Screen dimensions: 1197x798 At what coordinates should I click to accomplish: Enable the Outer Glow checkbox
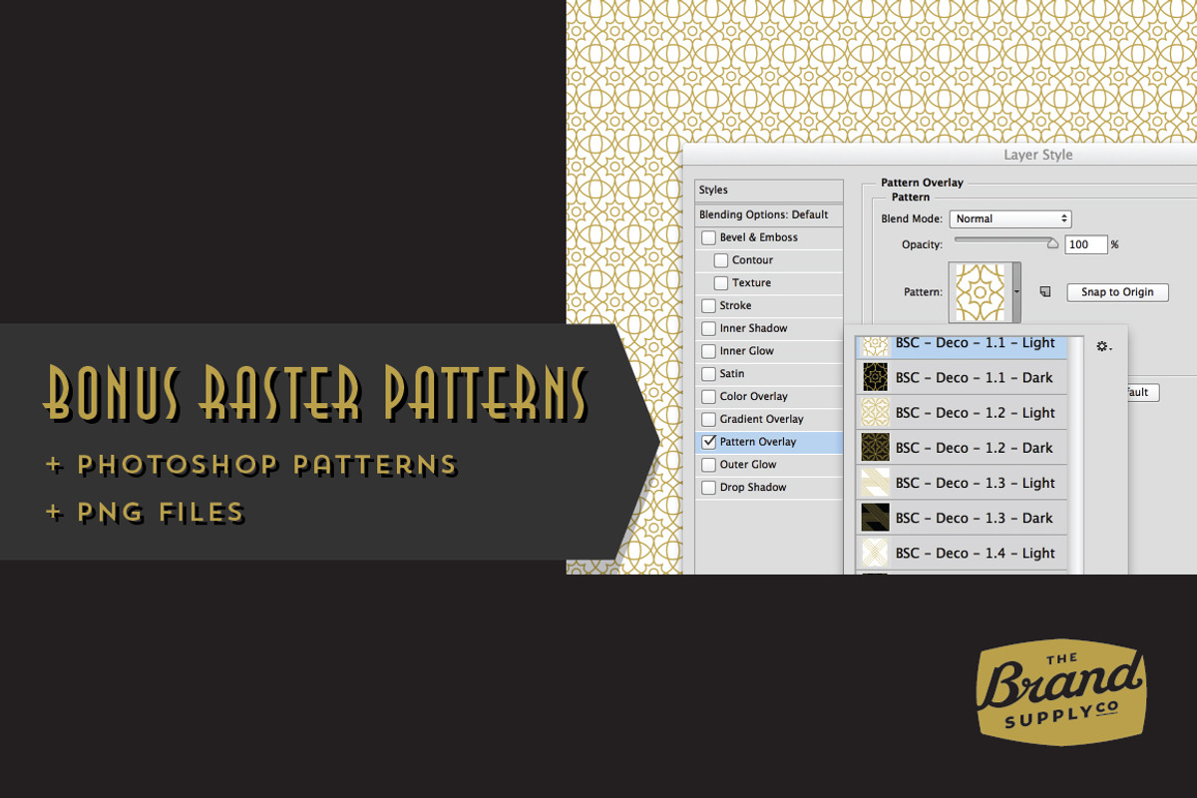(x=709, y=465)
